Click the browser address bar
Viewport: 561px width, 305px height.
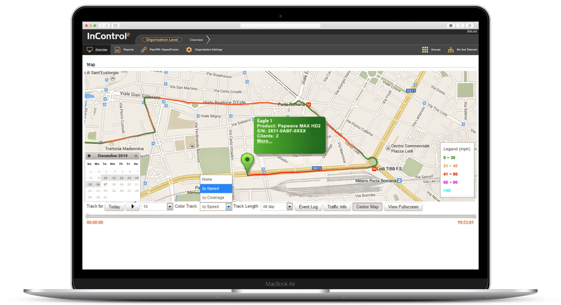coord(280,26)
